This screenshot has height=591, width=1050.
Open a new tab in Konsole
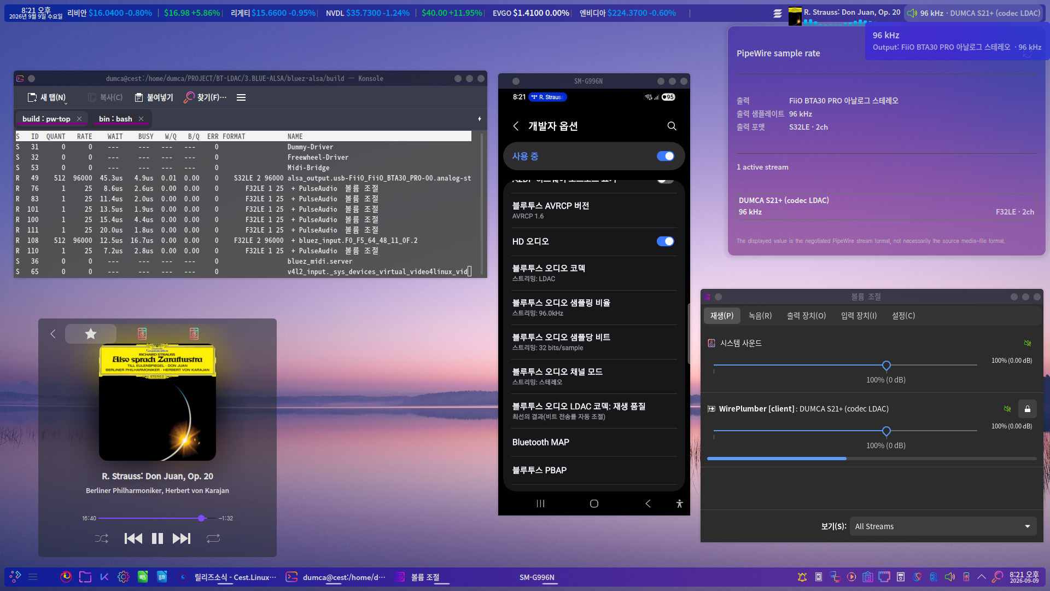tap(46, 97)
